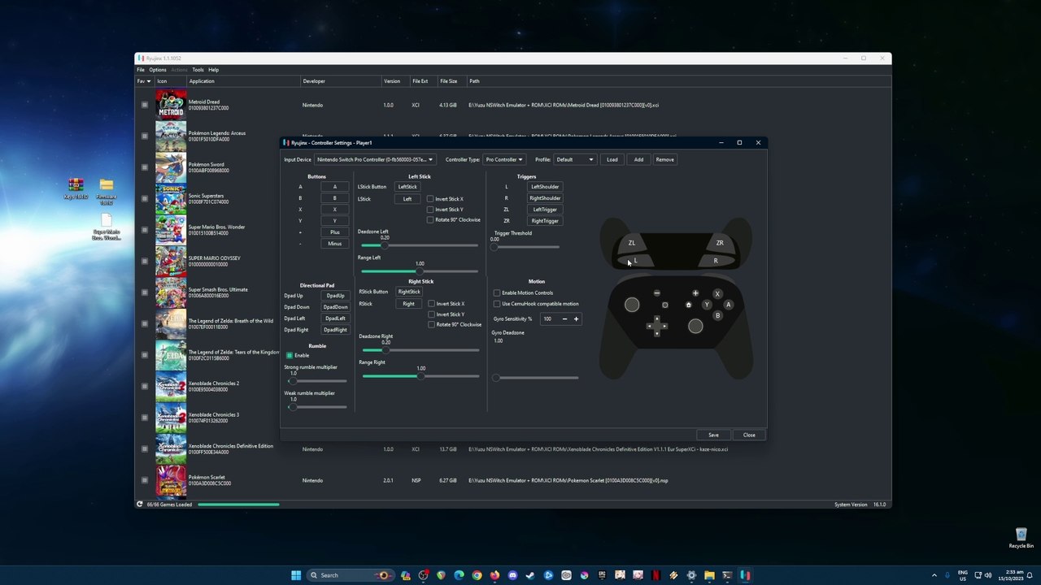Click the Xenoblade Chronicles 2 cover icon
The height and width of the screenshot is (585, 1041).
171,386
